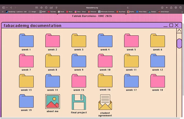This screenshot has width=184, height=119.
Task: Show downloads with the download arrow icon
Action: [162, 8]
